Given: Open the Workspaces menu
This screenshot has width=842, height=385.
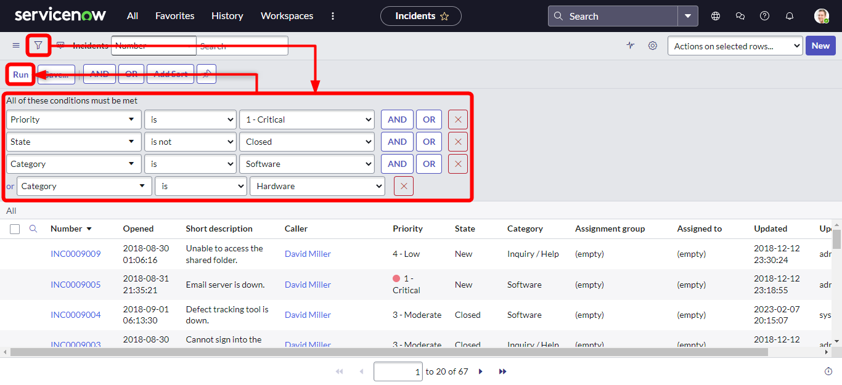Looking at the screenshot, I should [x=287, y=16].
